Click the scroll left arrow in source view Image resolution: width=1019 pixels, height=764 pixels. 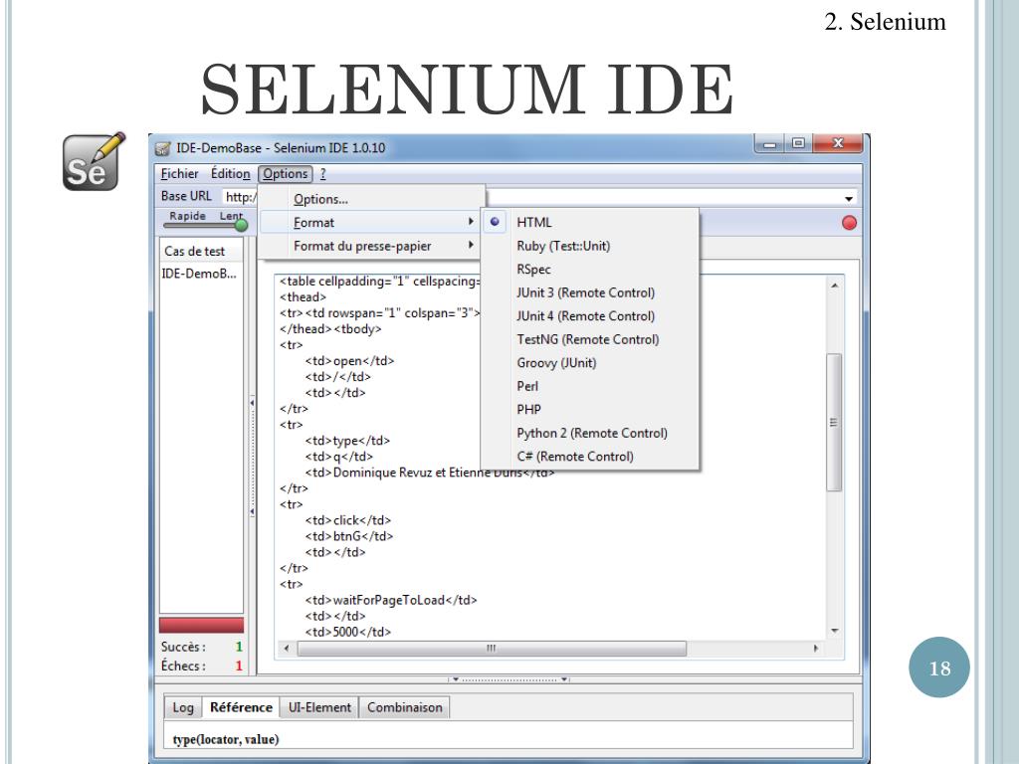(287, 649)
